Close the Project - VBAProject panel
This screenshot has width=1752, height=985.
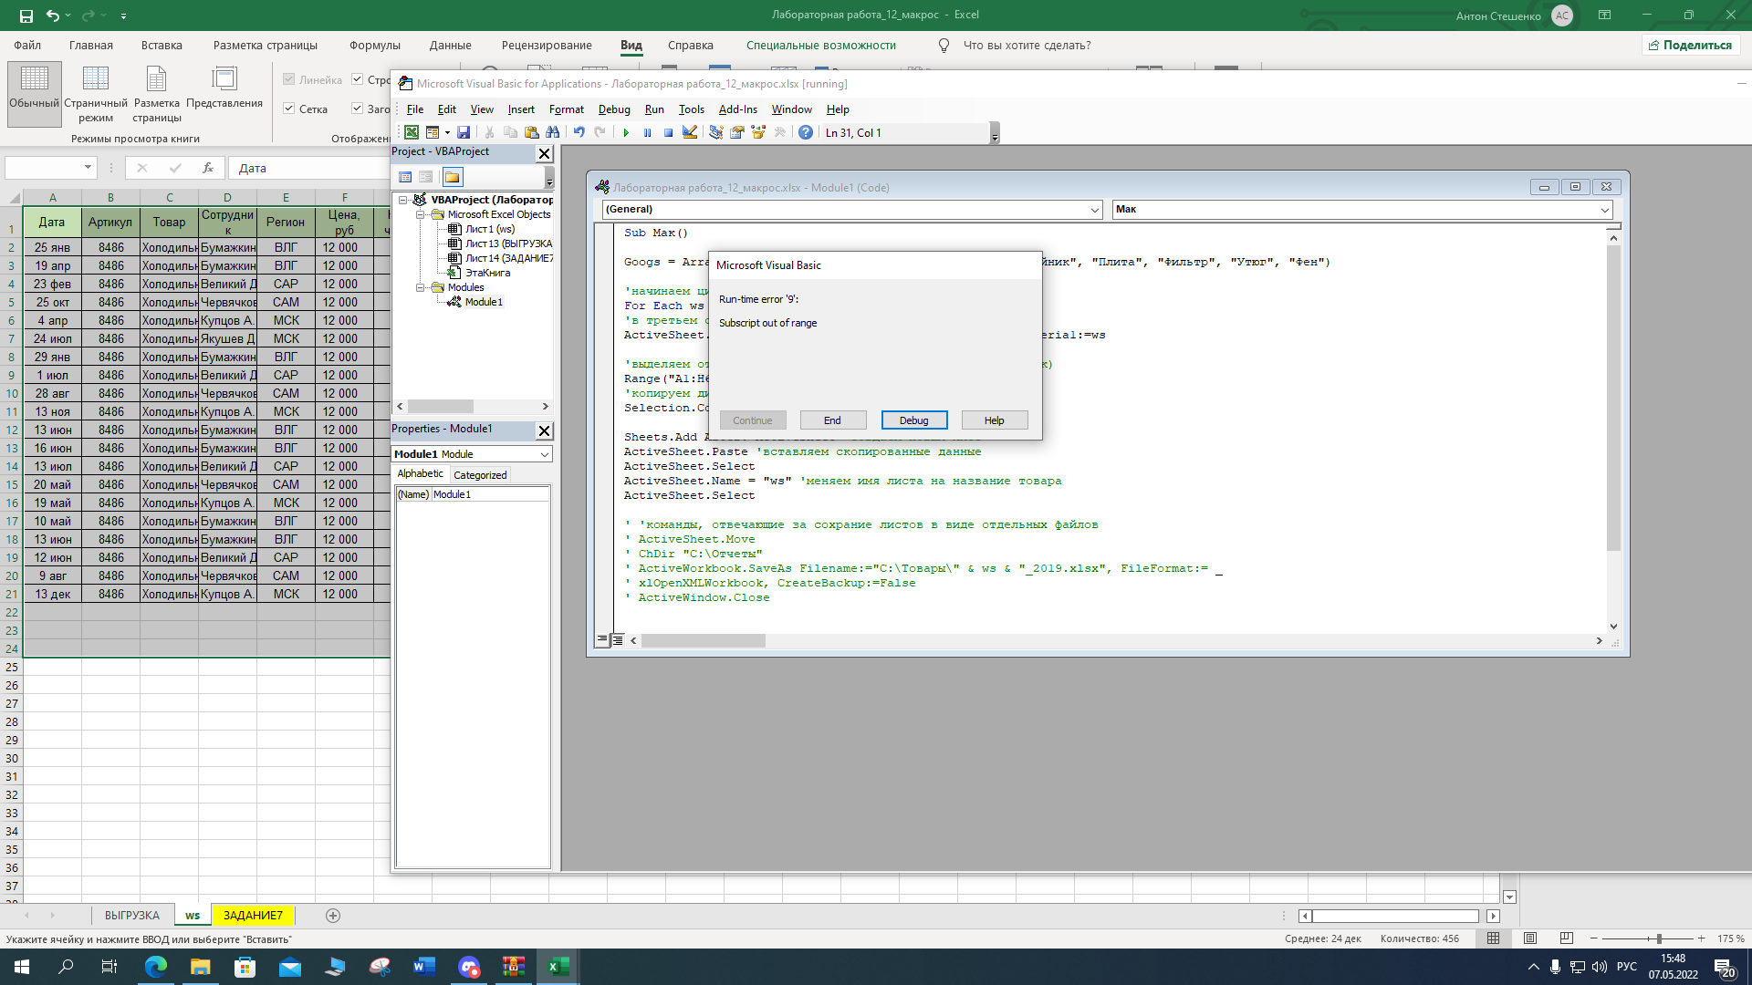click(544, 153)
